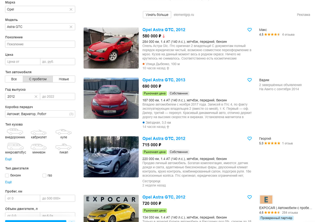Click Георгий seller rating stars
The image size is (315, 222).
point(272,143)
